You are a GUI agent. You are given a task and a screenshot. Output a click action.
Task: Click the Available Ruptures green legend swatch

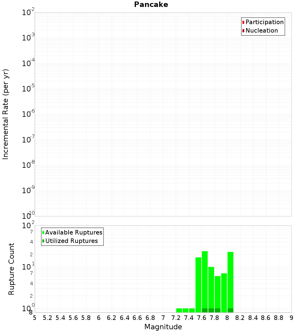[43, 232]
